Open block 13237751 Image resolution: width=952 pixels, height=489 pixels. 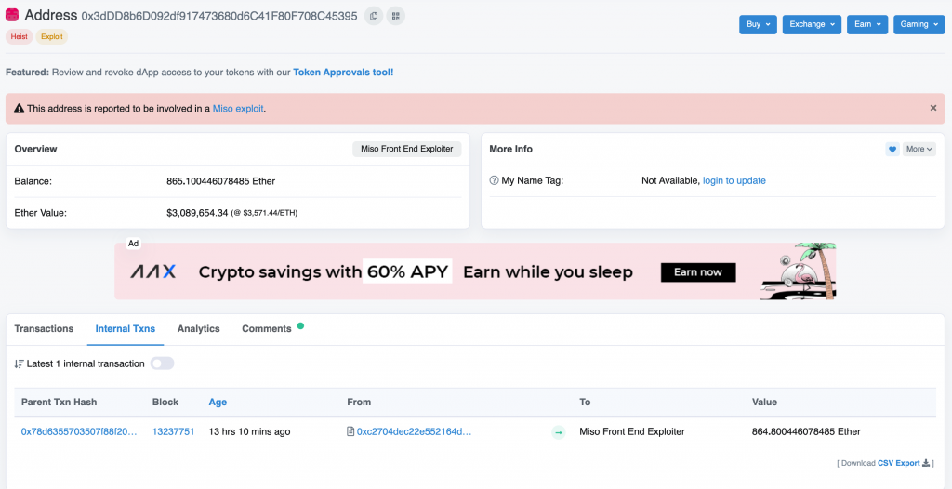coord(174,432)
